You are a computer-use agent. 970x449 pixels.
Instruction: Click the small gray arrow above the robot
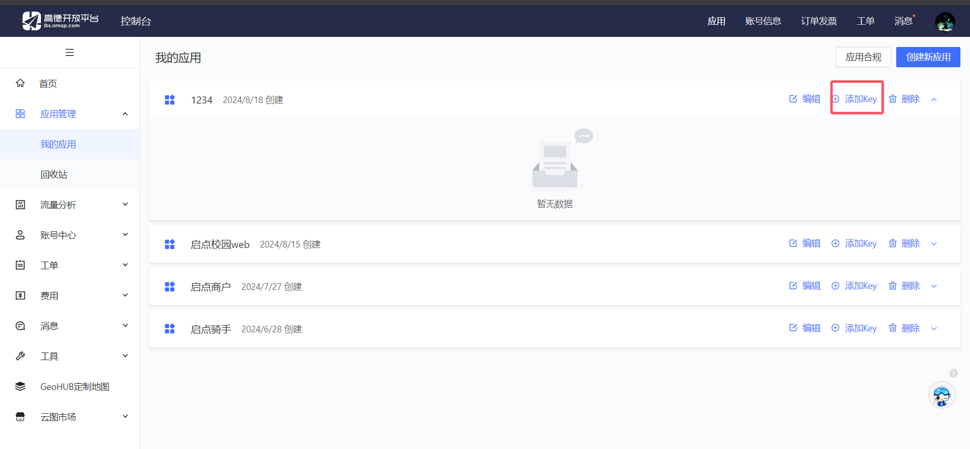[953, 373]
